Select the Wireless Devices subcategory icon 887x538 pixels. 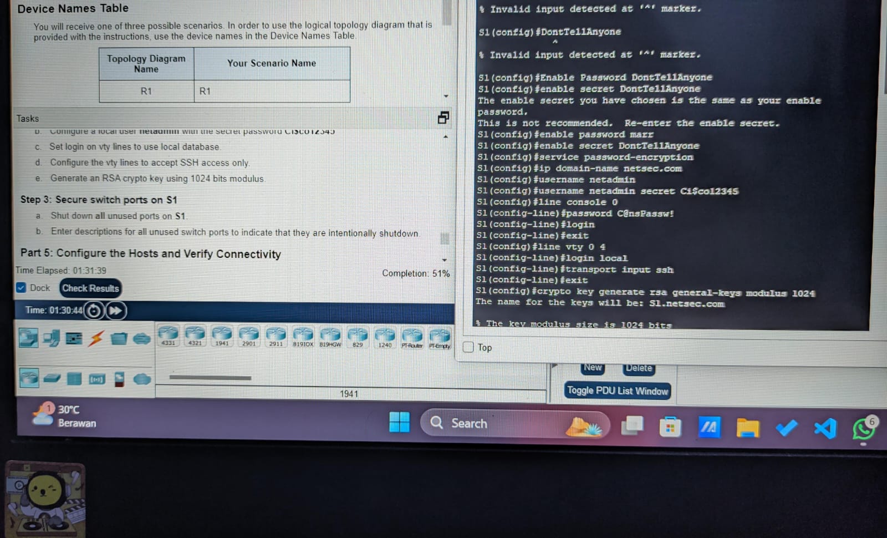click(x=97, y=379)
